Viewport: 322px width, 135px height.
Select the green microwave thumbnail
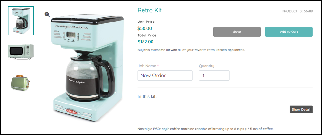(21, 51)
